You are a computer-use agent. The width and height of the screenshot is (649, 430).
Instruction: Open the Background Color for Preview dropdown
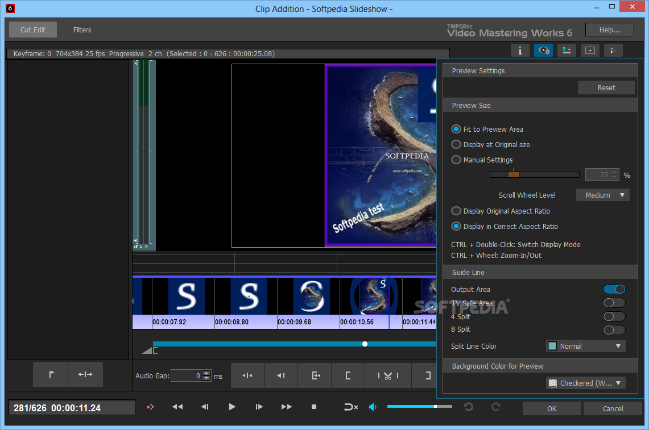(585, 383)
